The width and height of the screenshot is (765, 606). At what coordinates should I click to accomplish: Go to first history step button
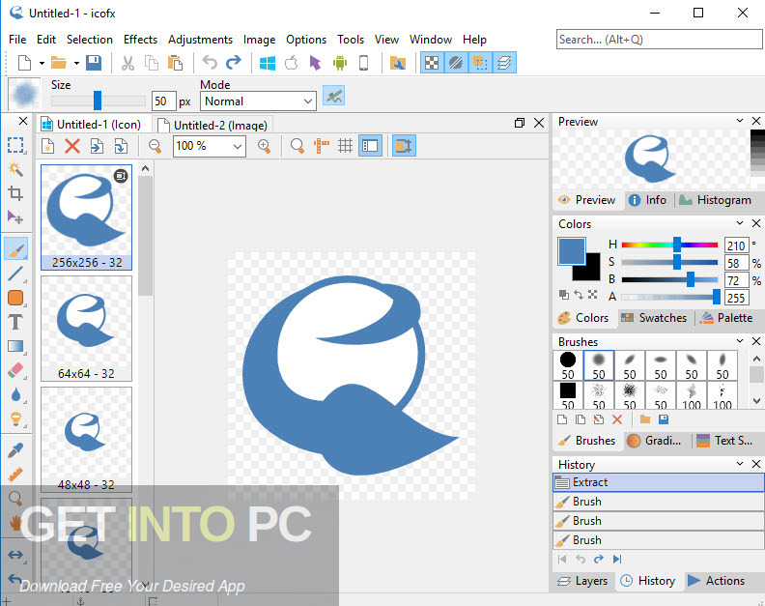point(562,559)
